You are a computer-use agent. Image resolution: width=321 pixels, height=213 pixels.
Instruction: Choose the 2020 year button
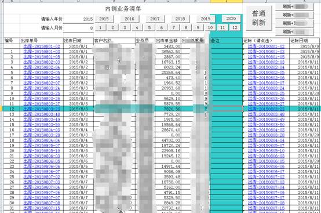[231, 19]
